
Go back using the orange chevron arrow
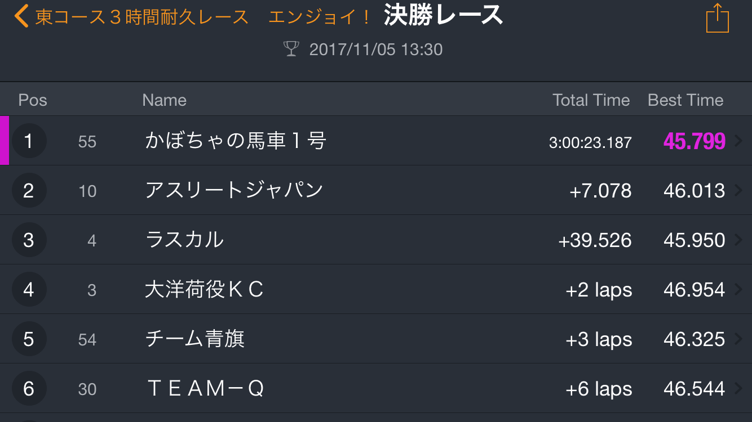coord(21,17)
